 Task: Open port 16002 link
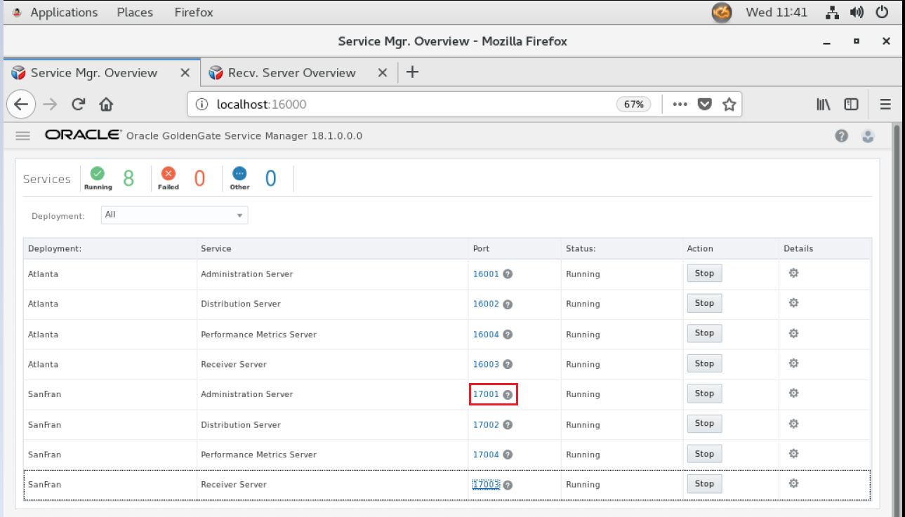coord(486,304)
